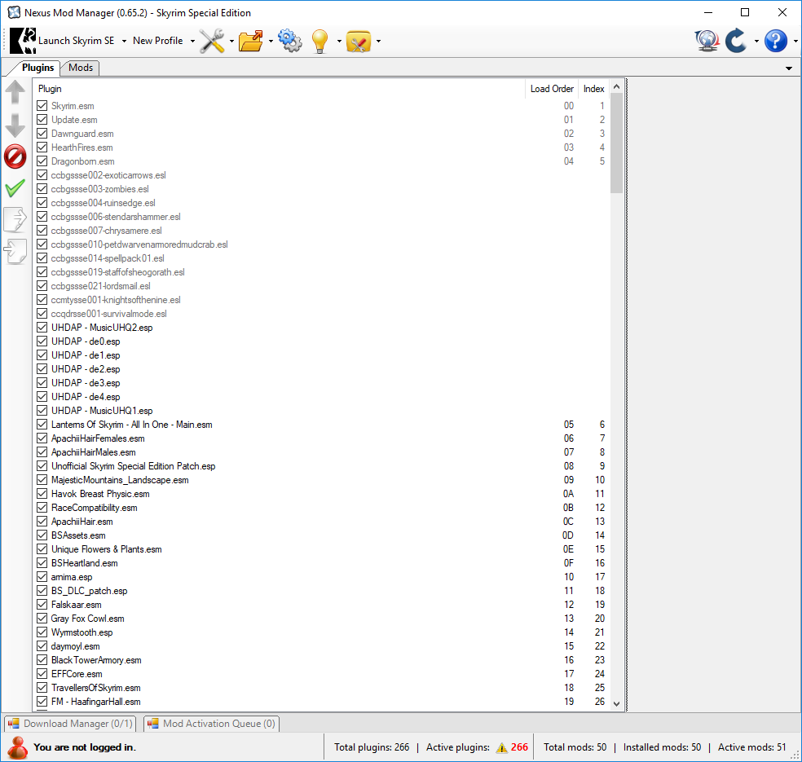Screen dimensions: 802x762
Task: Uncheck the Falskaar.esm plugin checkbox
Action: 42,605
